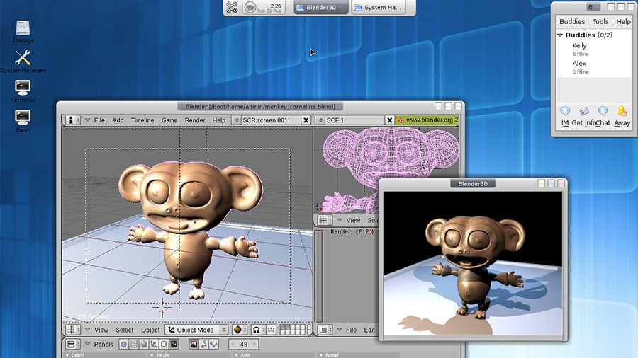Click rendered monkey image in Blender3D window
This screenshot has height=358, width=638.
[x=473, y=263]
